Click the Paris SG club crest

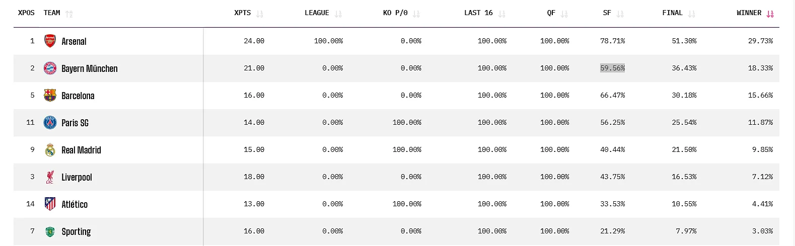pos(50,123)
